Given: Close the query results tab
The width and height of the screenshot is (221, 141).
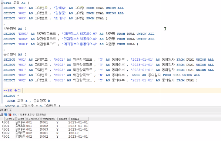Looking at the screenshot, I should [10, 110].
